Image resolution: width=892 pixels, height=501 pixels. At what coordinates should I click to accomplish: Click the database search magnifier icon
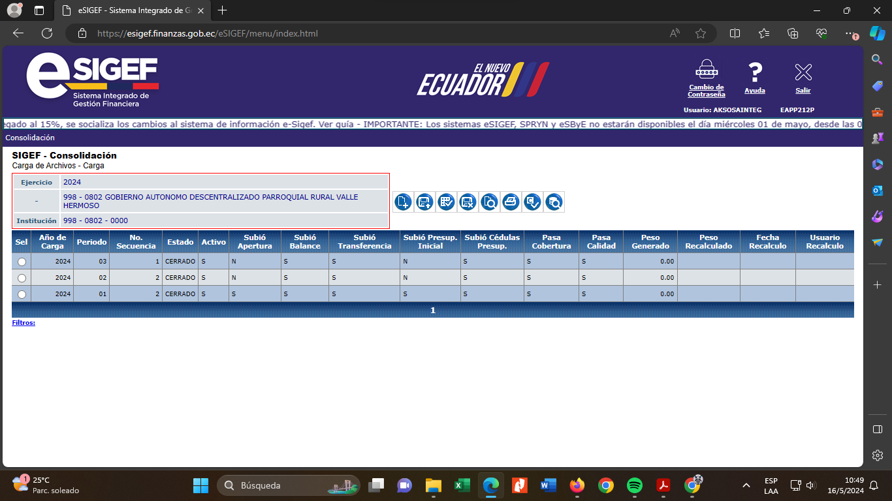[554, 202]
